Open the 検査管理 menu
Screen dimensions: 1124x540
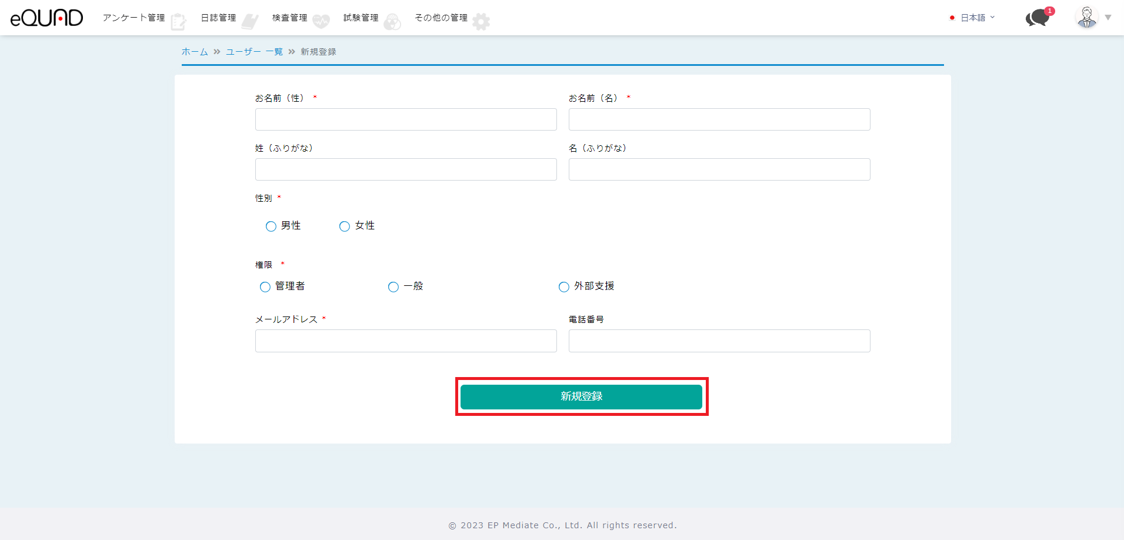[289, 18]
